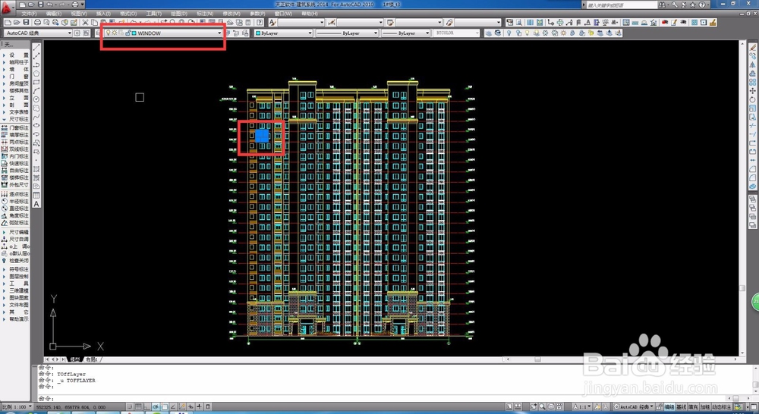The image size is (759, 414).
Task: Click the Plot/Print icon in standard toolbar
Action: point(38,22)
